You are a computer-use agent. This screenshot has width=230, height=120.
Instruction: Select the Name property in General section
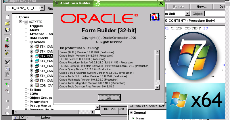(x=140, y=118)
